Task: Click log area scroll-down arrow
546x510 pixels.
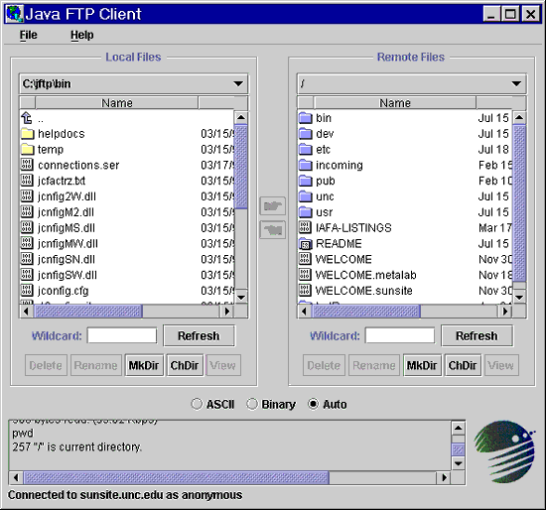Action: (458, 463)
